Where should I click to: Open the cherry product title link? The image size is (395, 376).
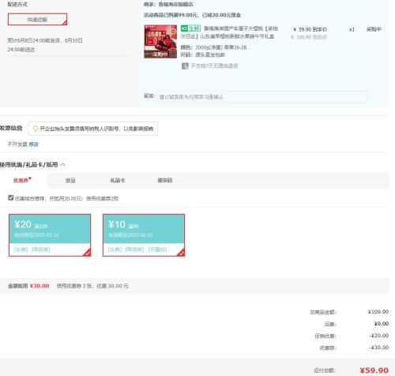click(229, 32)
